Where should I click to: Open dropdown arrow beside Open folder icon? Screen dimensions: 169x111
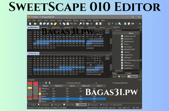pyautogui.click(x=38, y=24)
